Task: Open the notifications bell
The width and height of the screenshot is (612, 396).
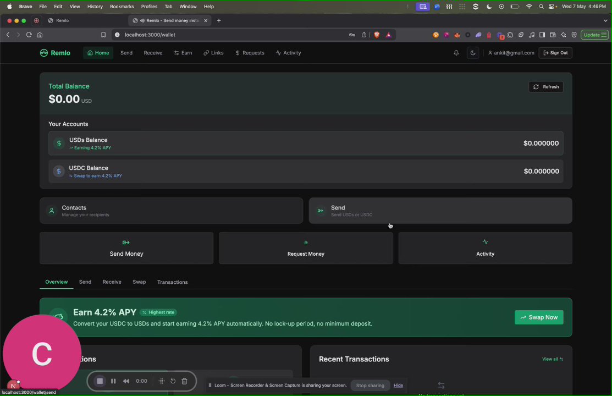Action: (x=456, y=53)
